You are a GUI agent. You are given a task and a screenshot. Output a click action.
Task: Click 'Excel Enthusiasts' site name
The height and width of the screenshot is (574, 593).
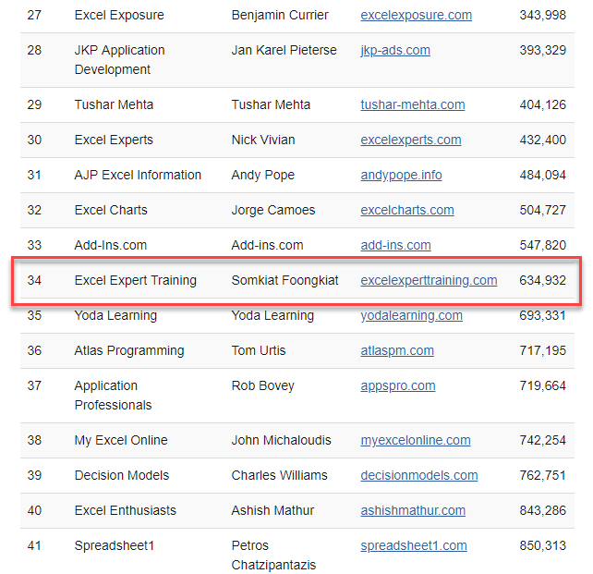click(126, 511)
